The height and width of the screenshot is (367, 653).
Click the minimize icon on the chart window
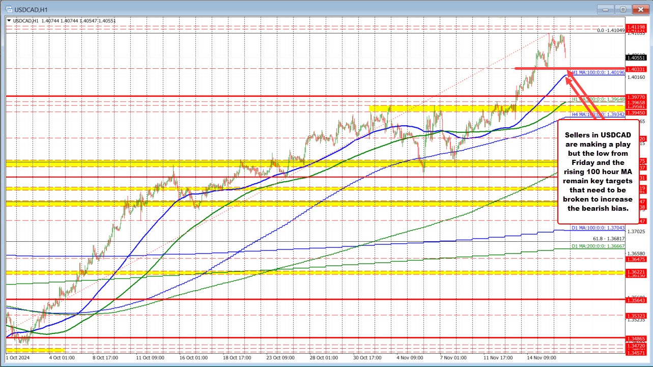point(606,9)
